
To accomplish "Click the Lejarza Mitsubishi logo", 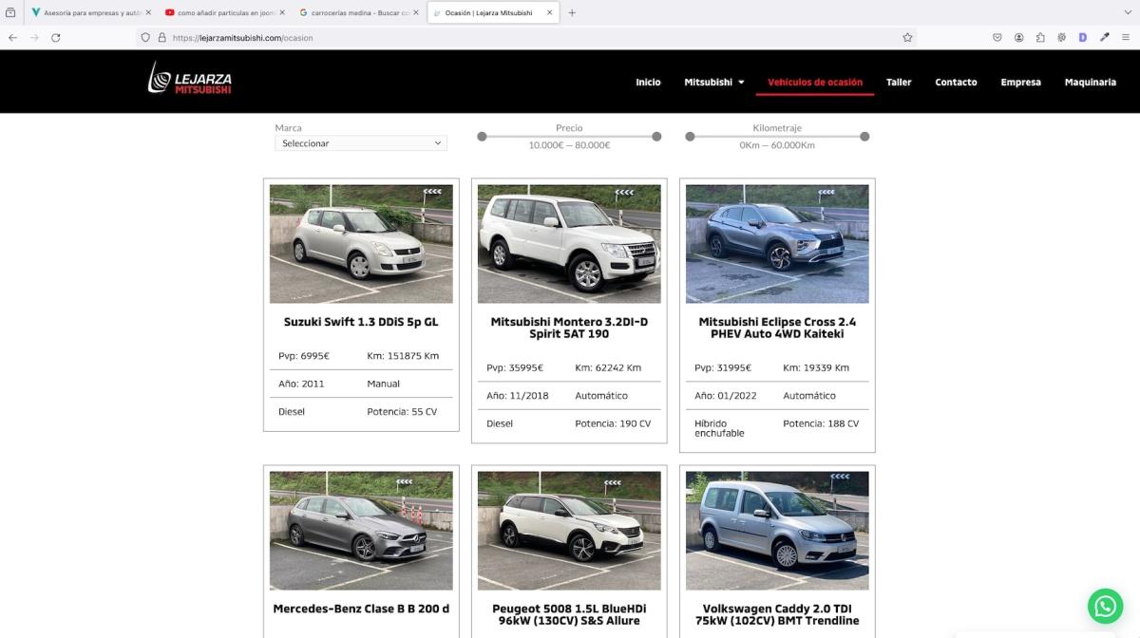I will (190, 79).
